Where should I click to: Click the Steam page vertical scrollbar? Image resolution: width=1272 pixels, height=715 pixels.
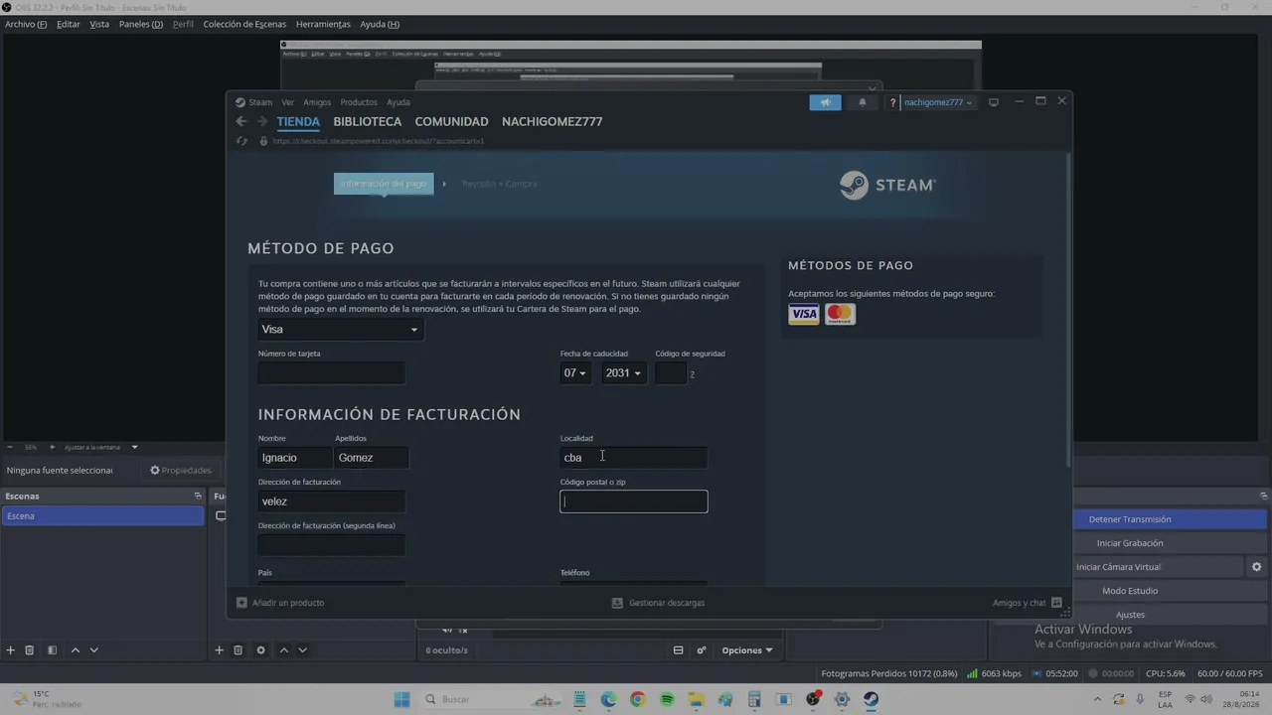point(1068,308)
